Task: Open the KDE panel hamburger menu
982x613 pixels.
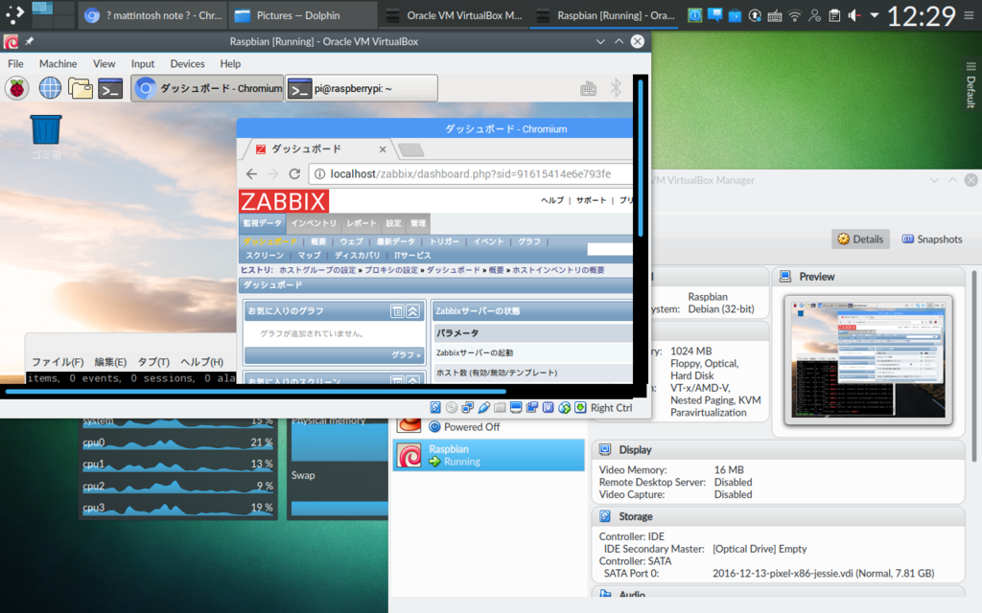Action: coord(969,15)
